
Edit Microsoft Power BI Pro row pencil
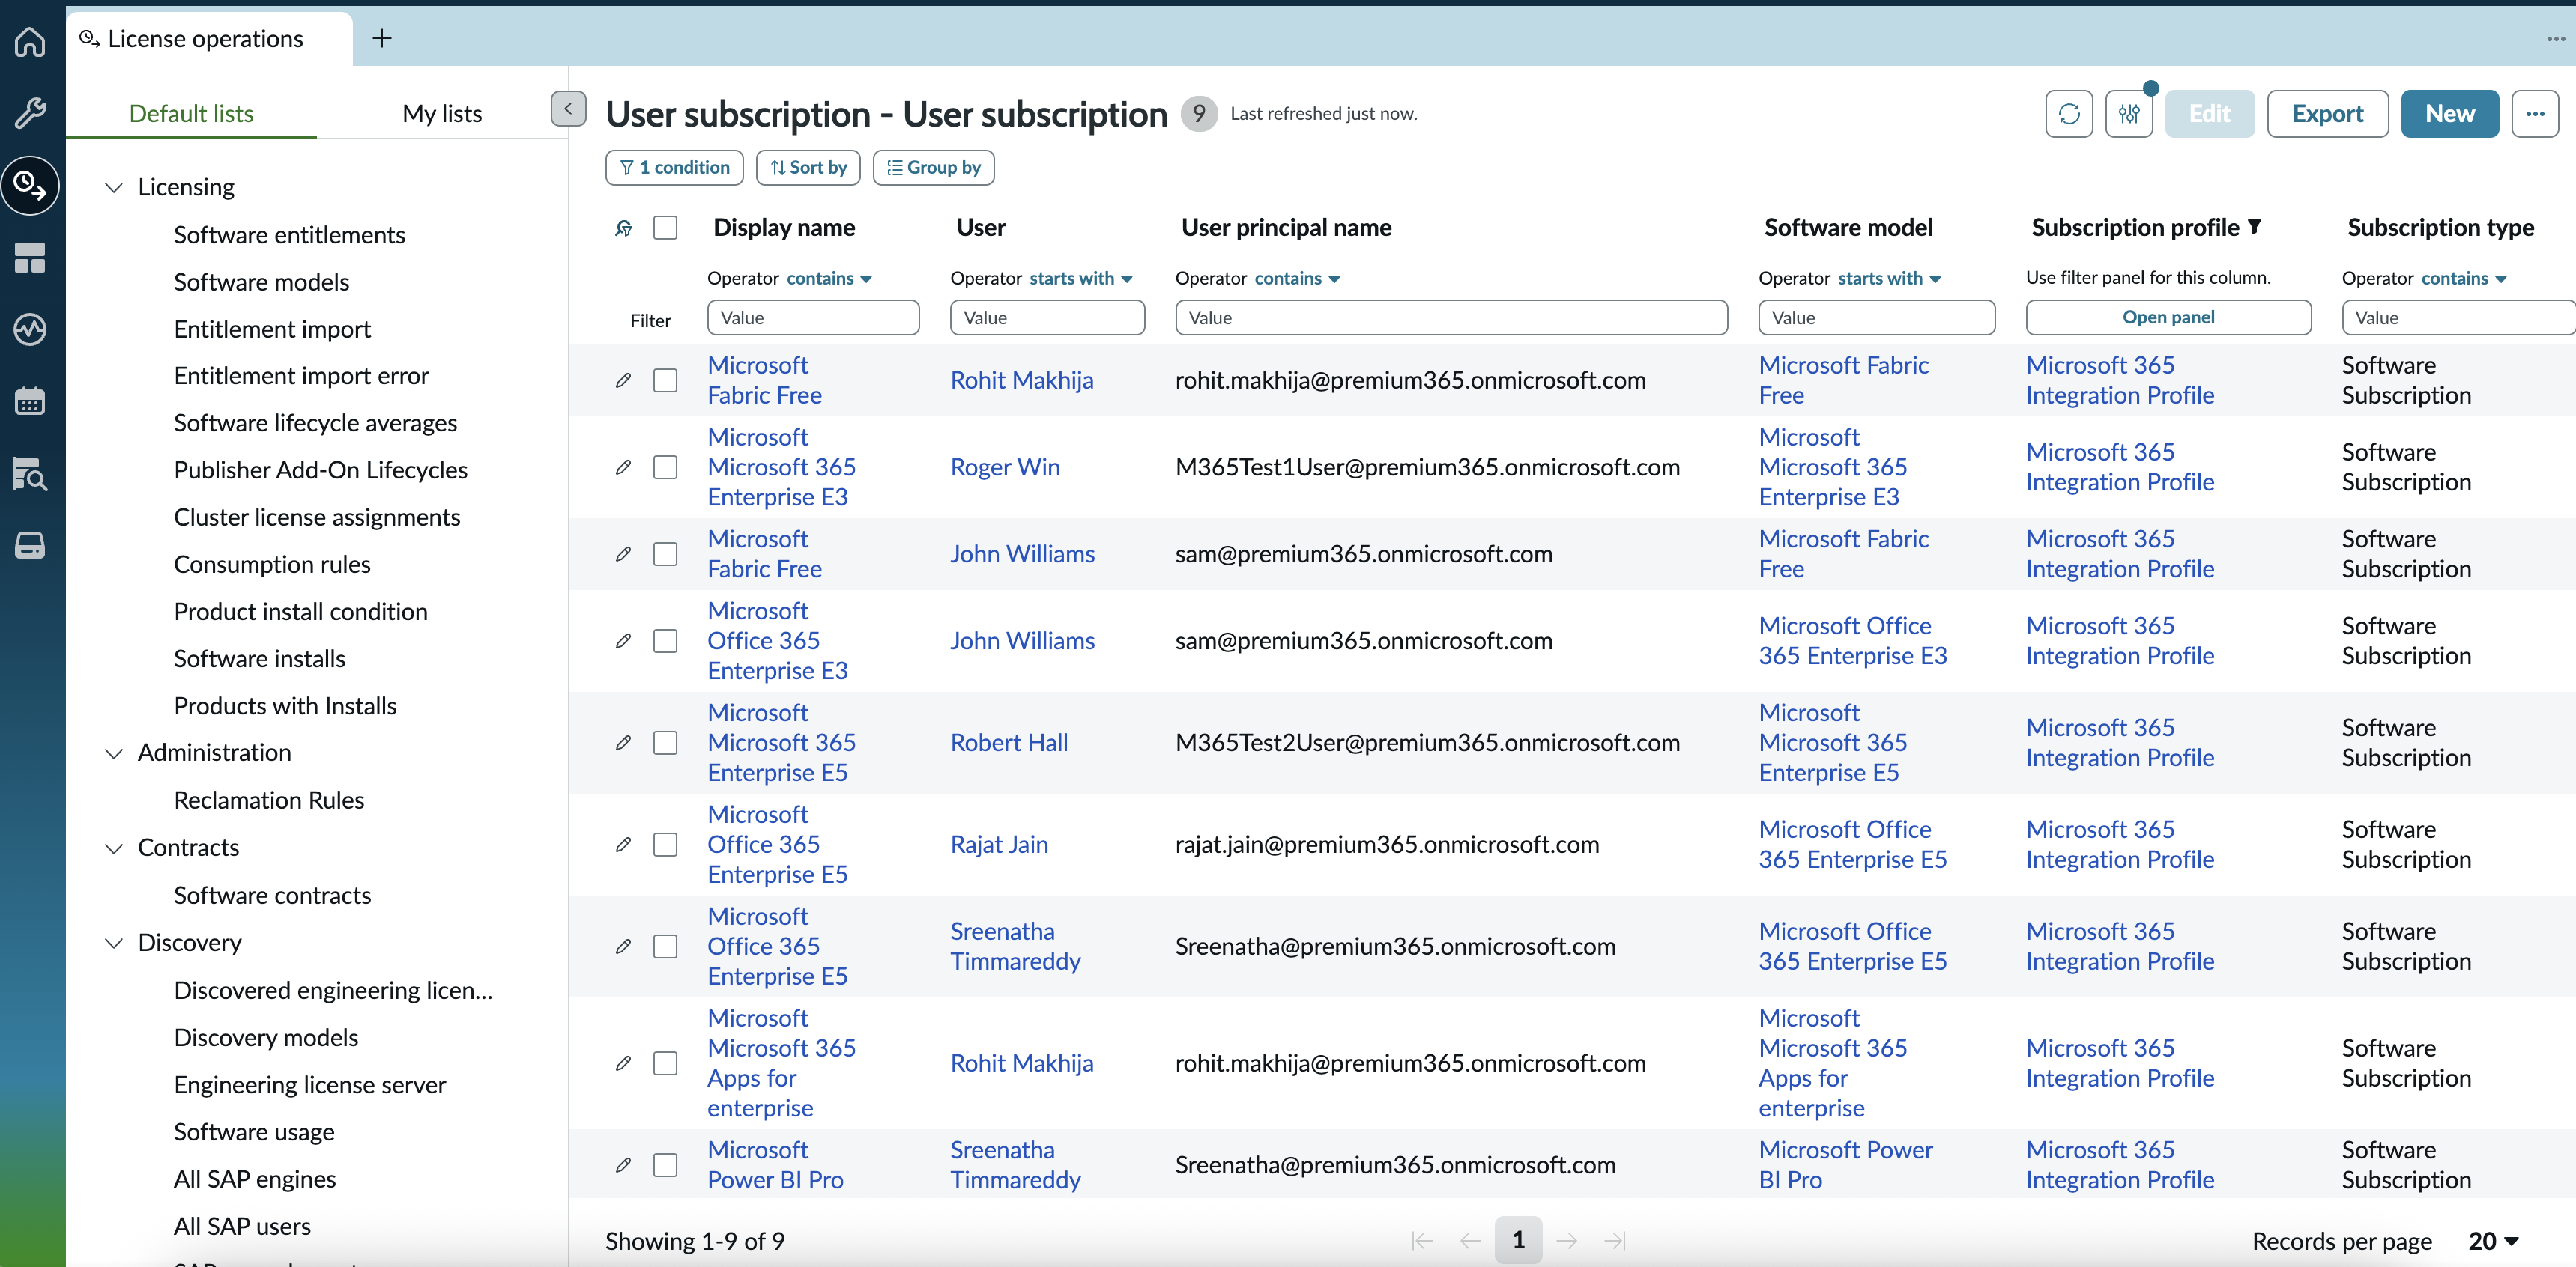pyautogui.click(x=623, y=1164)
